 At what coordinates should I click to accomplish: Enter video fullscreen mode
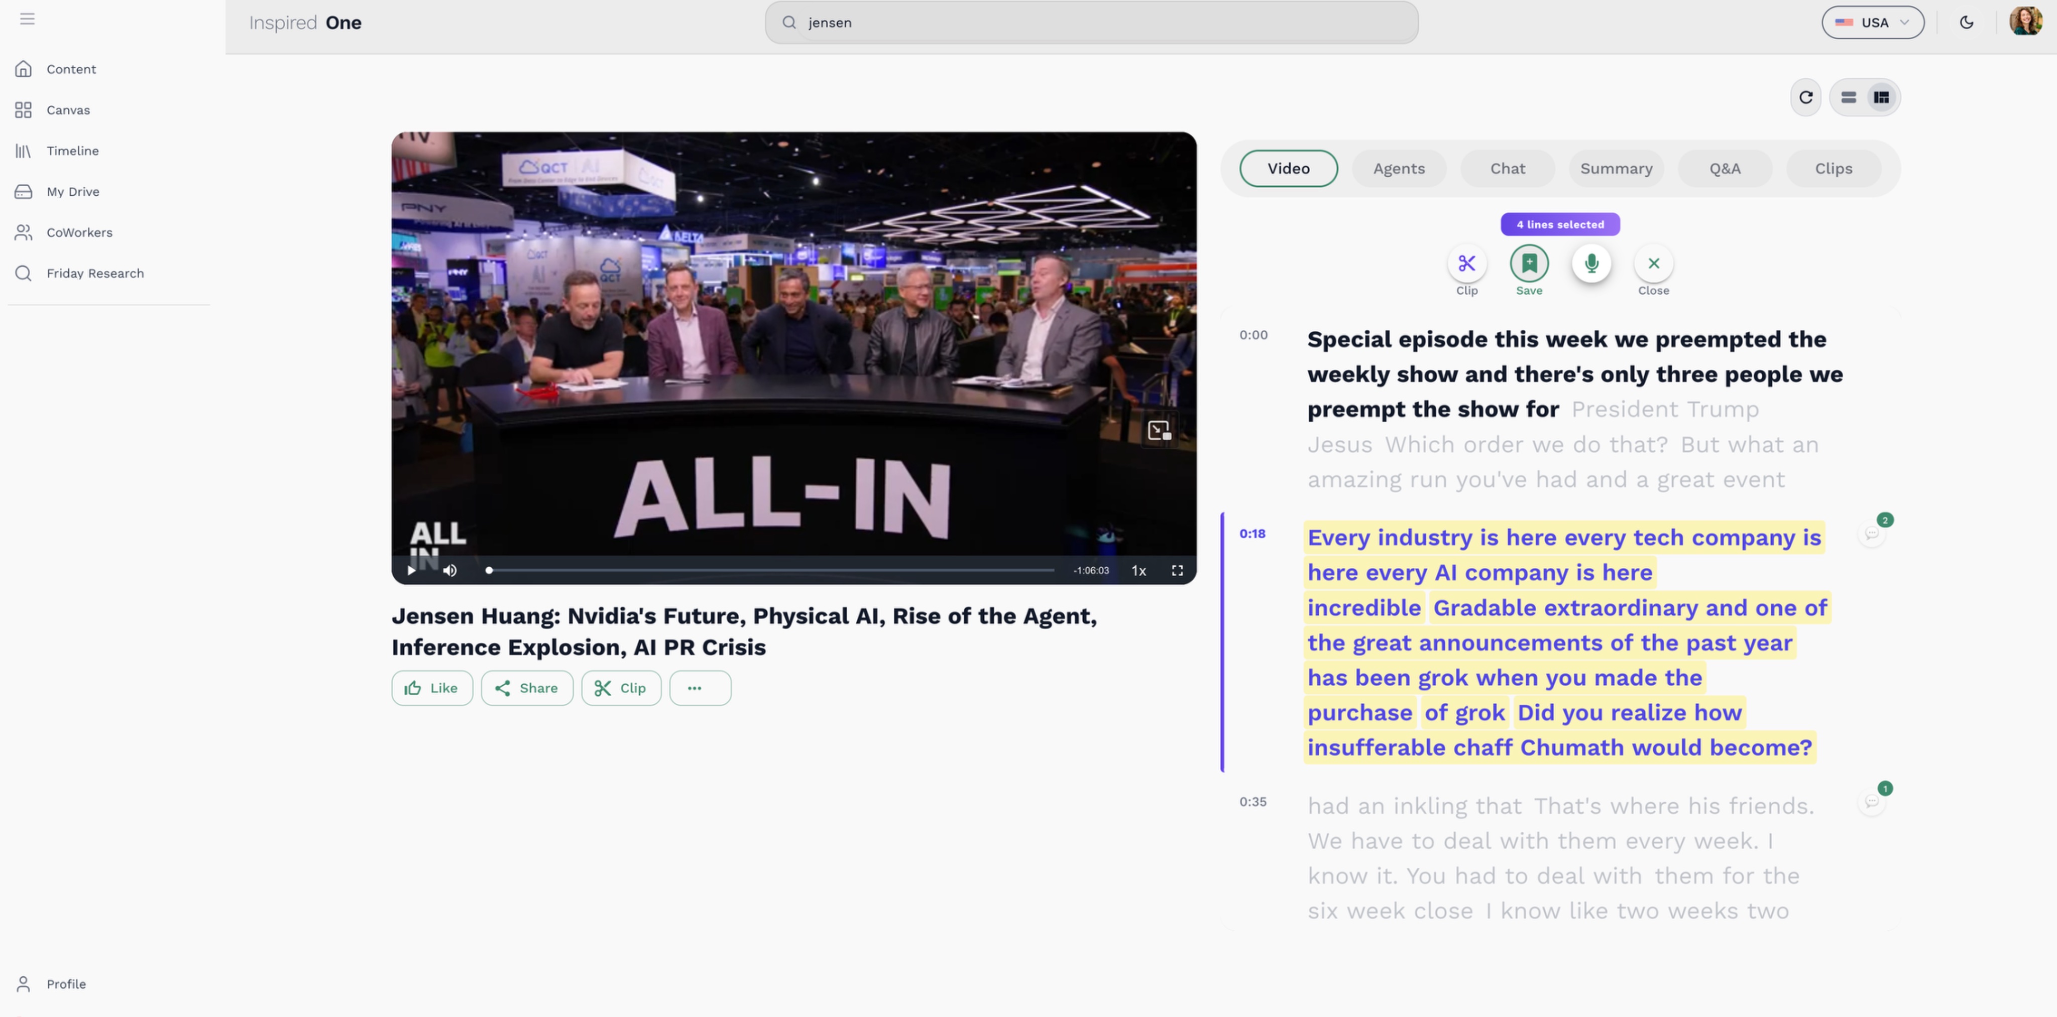click(1177, 570)
